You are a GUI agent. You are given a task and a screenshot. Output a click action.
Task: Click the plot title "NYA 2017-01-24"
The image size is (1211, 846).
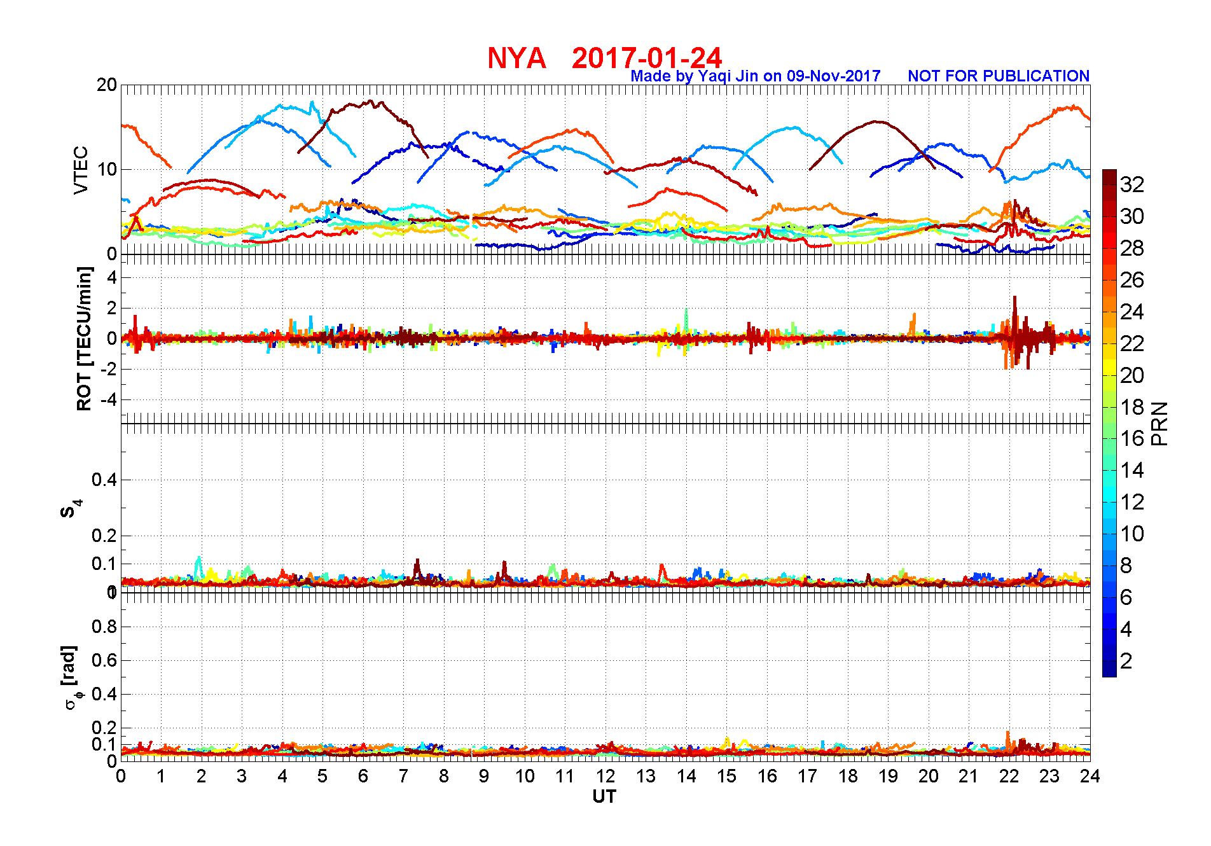(x=604, y=58)
